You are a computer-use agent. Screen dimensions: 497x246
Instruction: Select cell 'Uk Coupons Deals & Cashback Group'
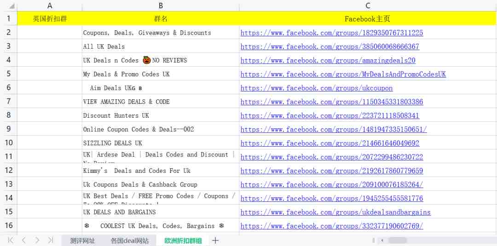click(161, 184)
